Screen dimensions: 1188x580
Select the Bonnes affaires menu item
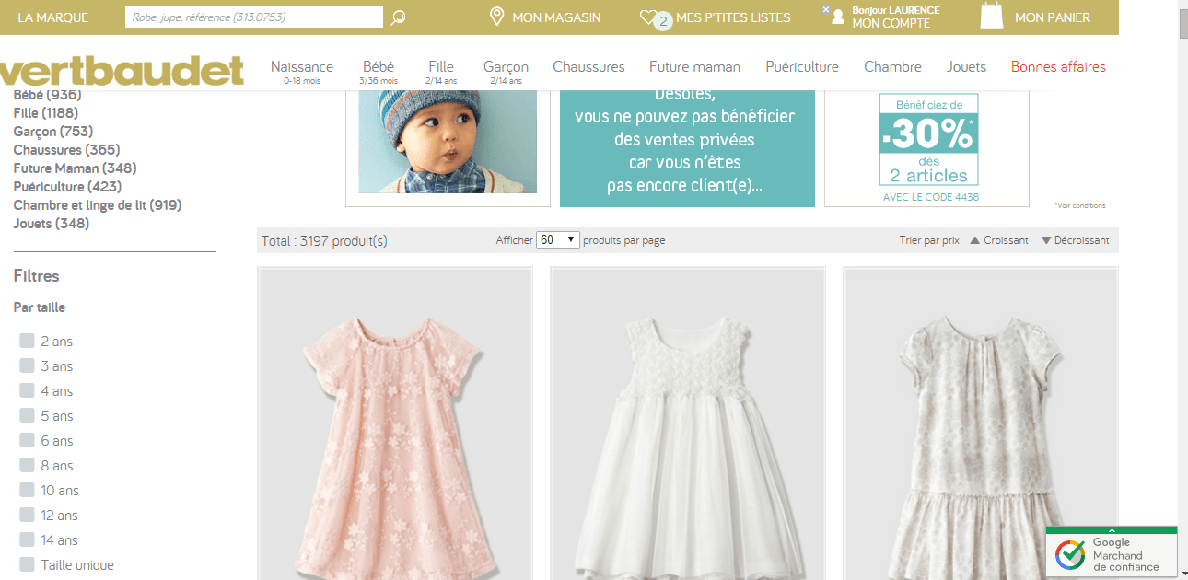click(1058, 66)
